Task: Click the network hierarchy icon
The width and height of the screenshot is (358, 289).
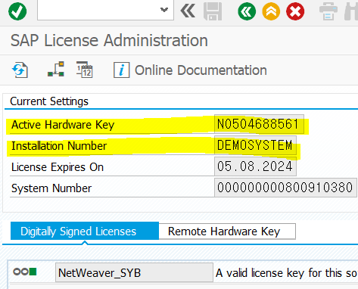Action: (x=56, y=69)
